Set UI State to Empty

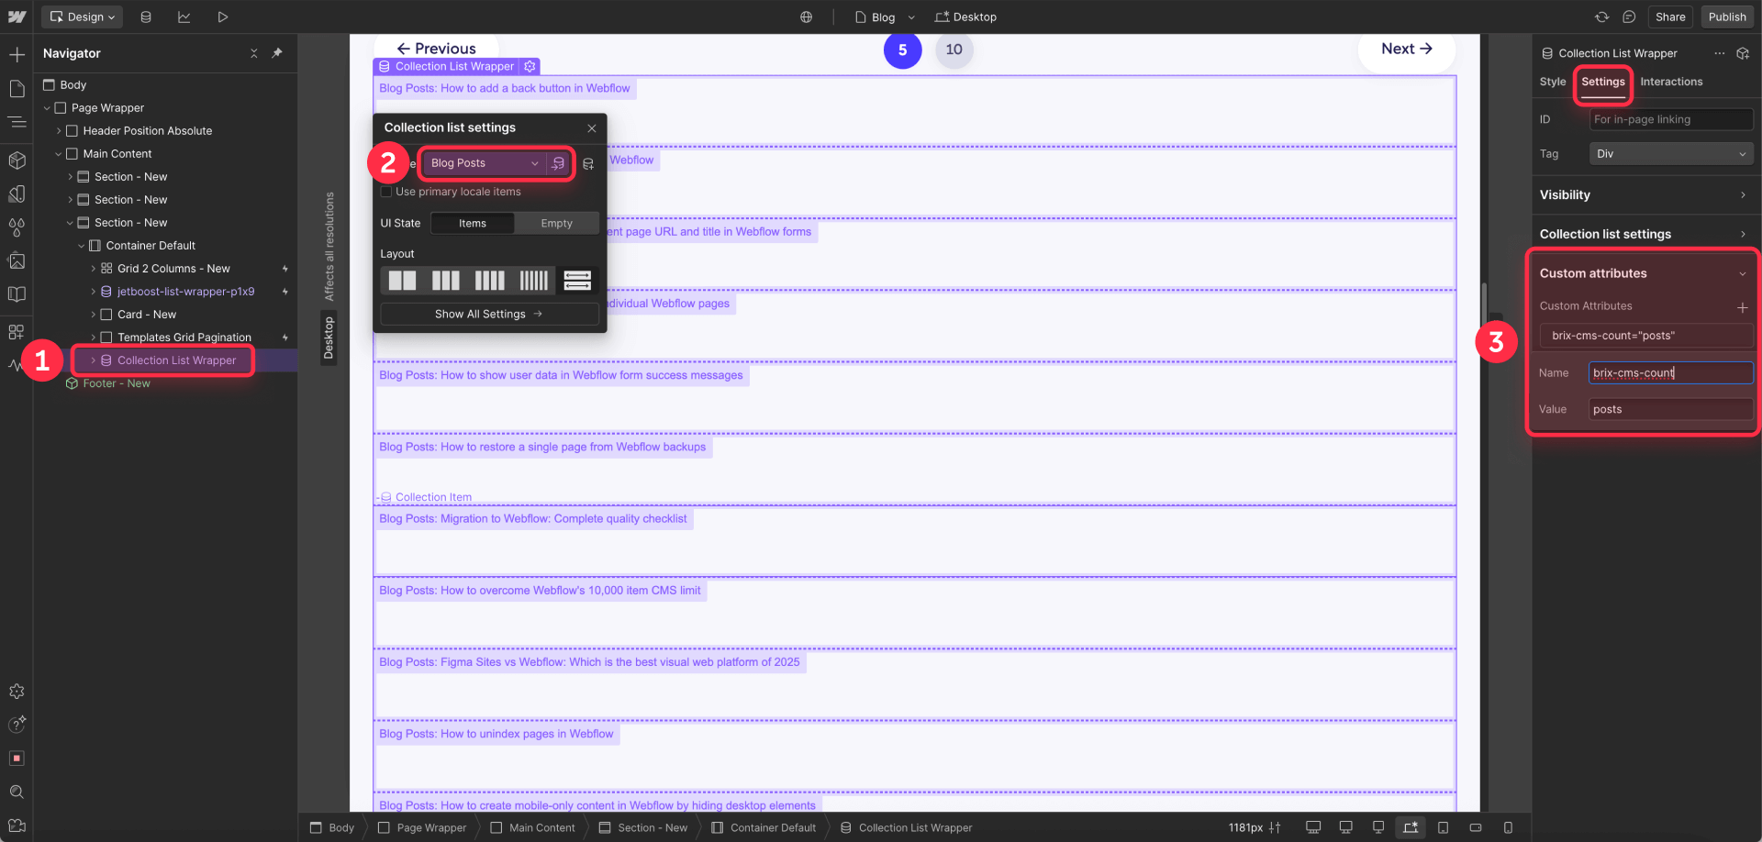[x=556, y=223]
